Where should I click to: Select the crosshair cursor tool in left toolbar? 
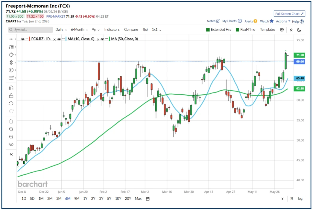coord(11,39)
